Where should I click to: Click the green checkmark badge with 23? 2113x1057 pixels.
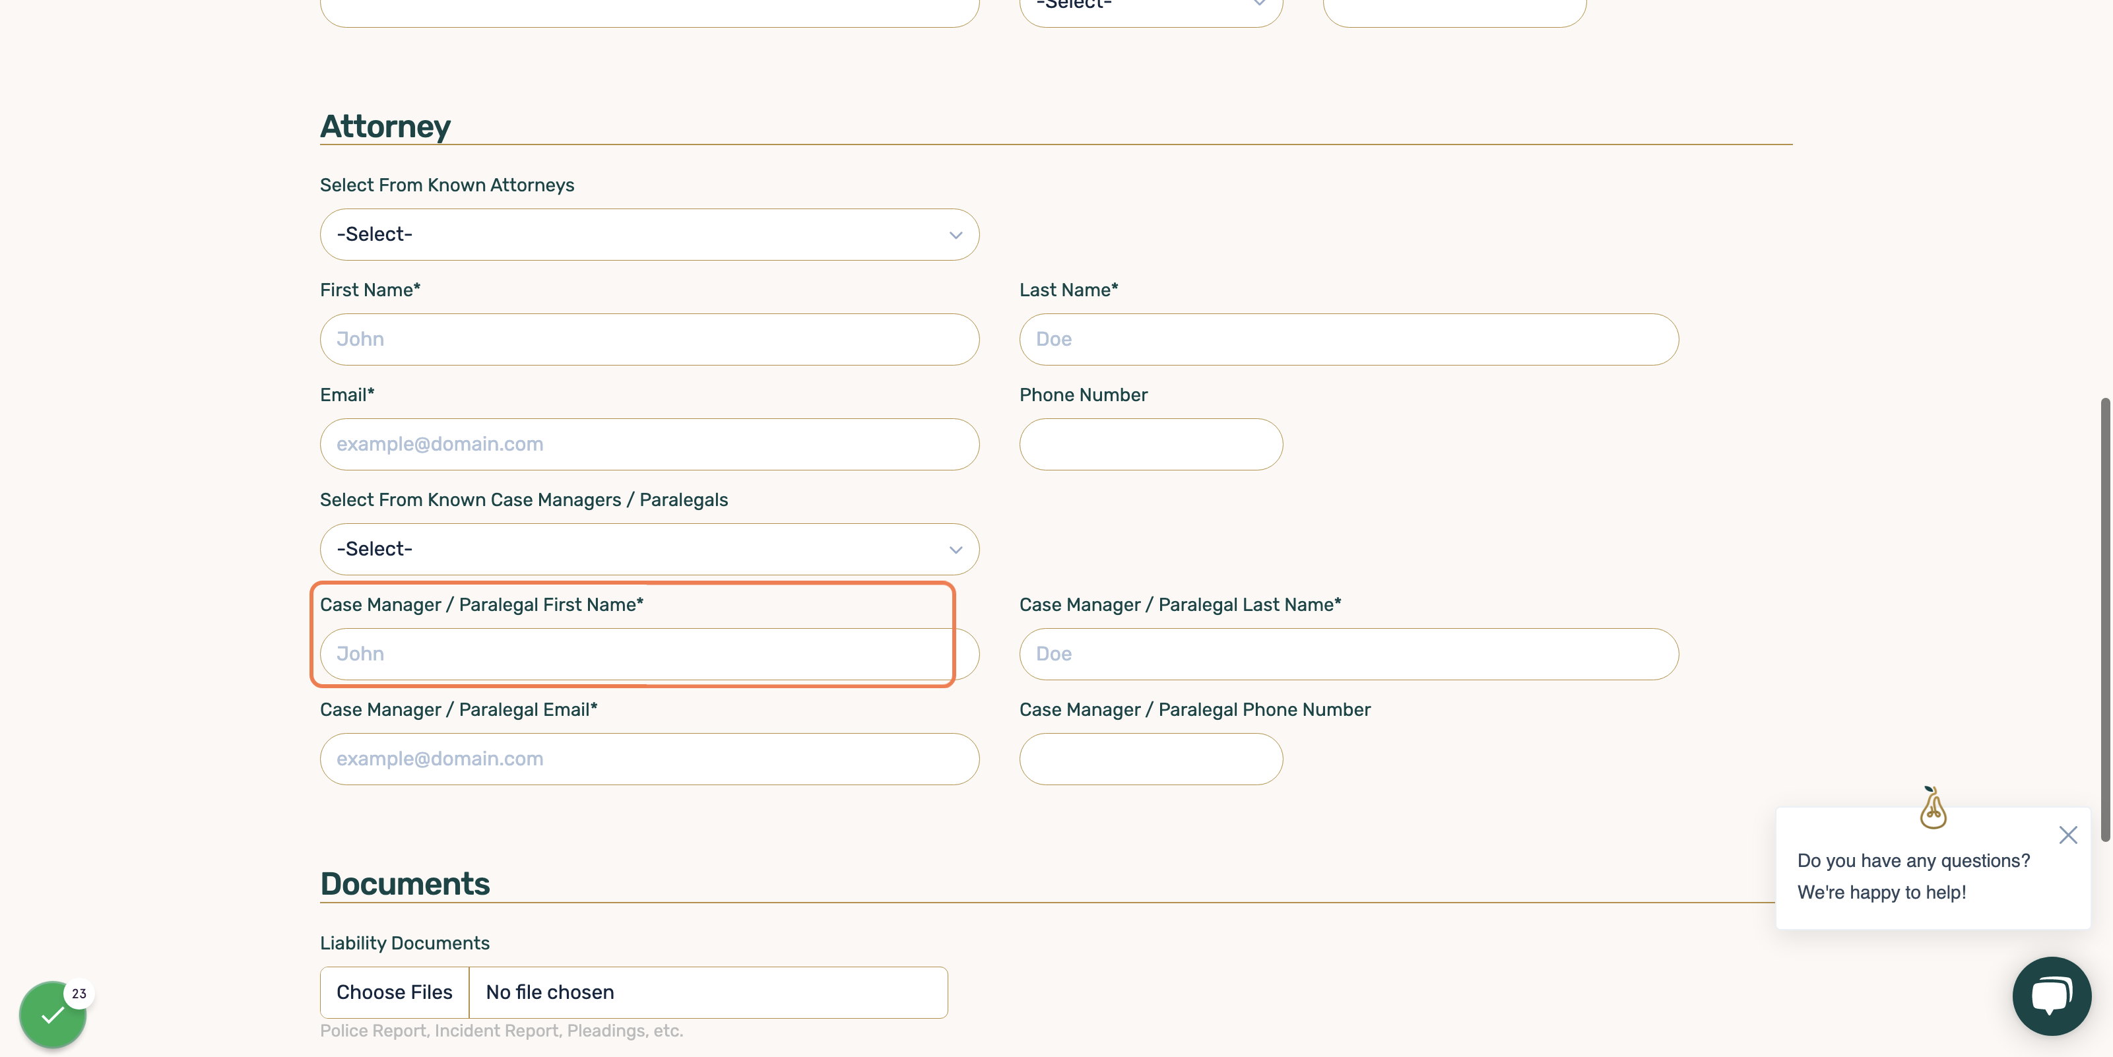pyautogui.click(x=53, y=1014)
